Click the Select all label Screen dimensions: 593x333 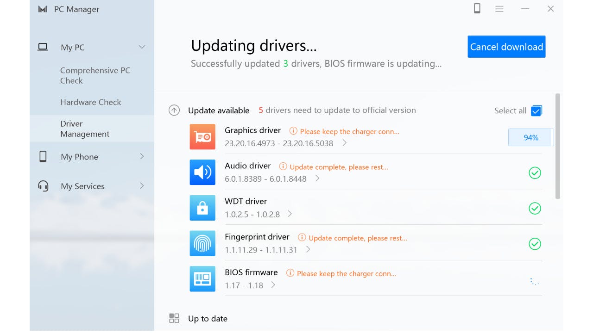pyautogui.click(x=510, y=111)
